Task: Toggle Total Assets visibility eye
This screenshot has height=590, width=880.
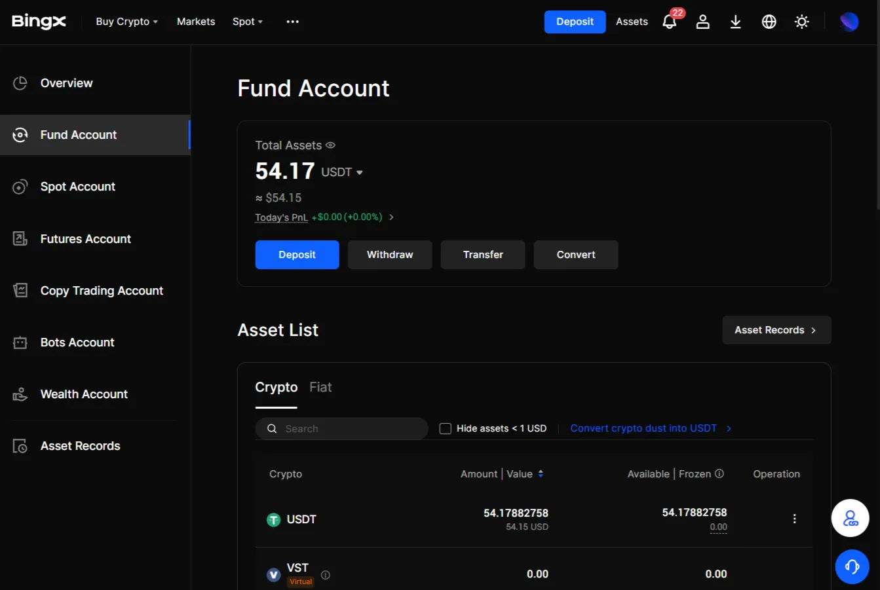Action: (x=330, y=145)
